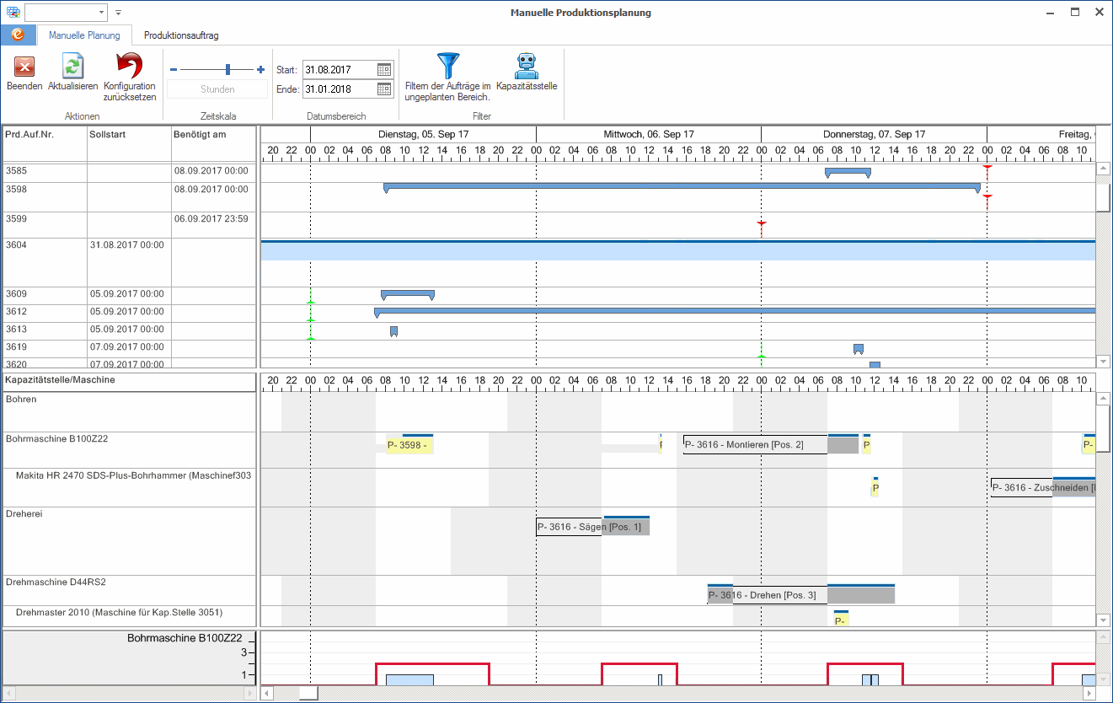Click the P- 3616 - Zuschneiden task bar

tap(1043, 487)
